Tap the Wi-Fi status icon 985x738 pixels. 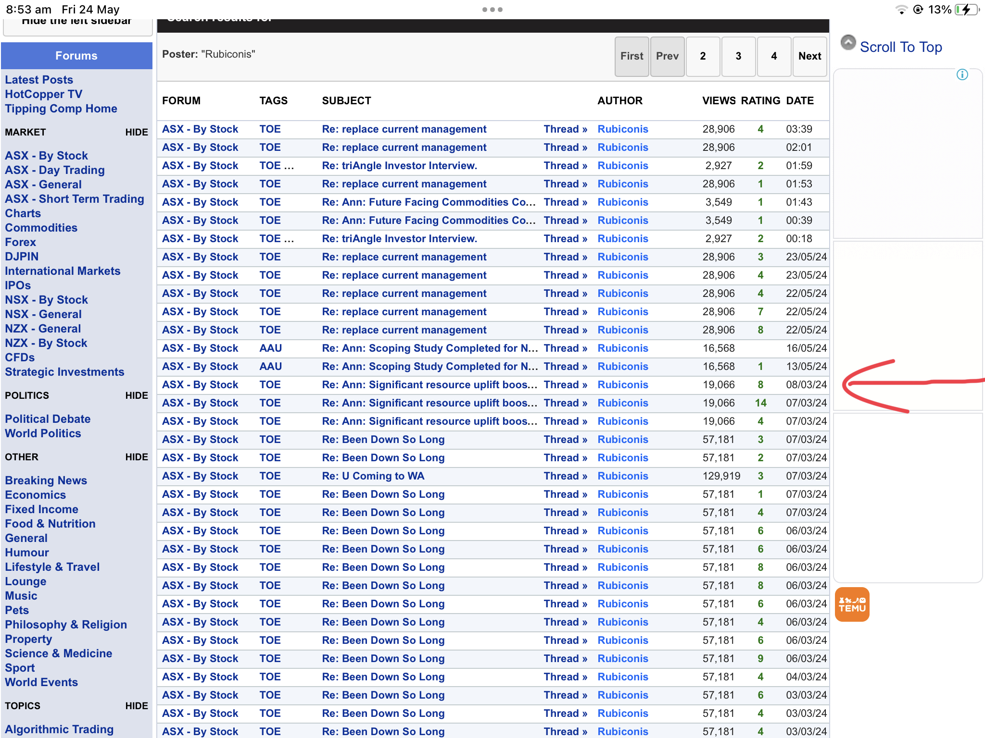tap(901, 10)
